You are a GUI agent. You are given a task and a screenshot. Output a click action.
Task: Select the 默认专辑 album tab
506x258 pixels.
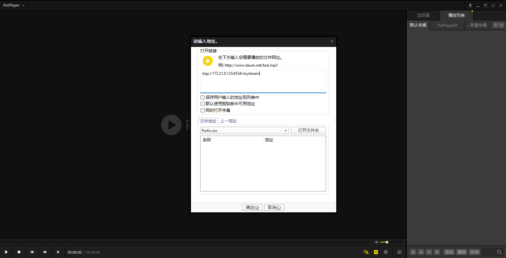tap(418, 25)
